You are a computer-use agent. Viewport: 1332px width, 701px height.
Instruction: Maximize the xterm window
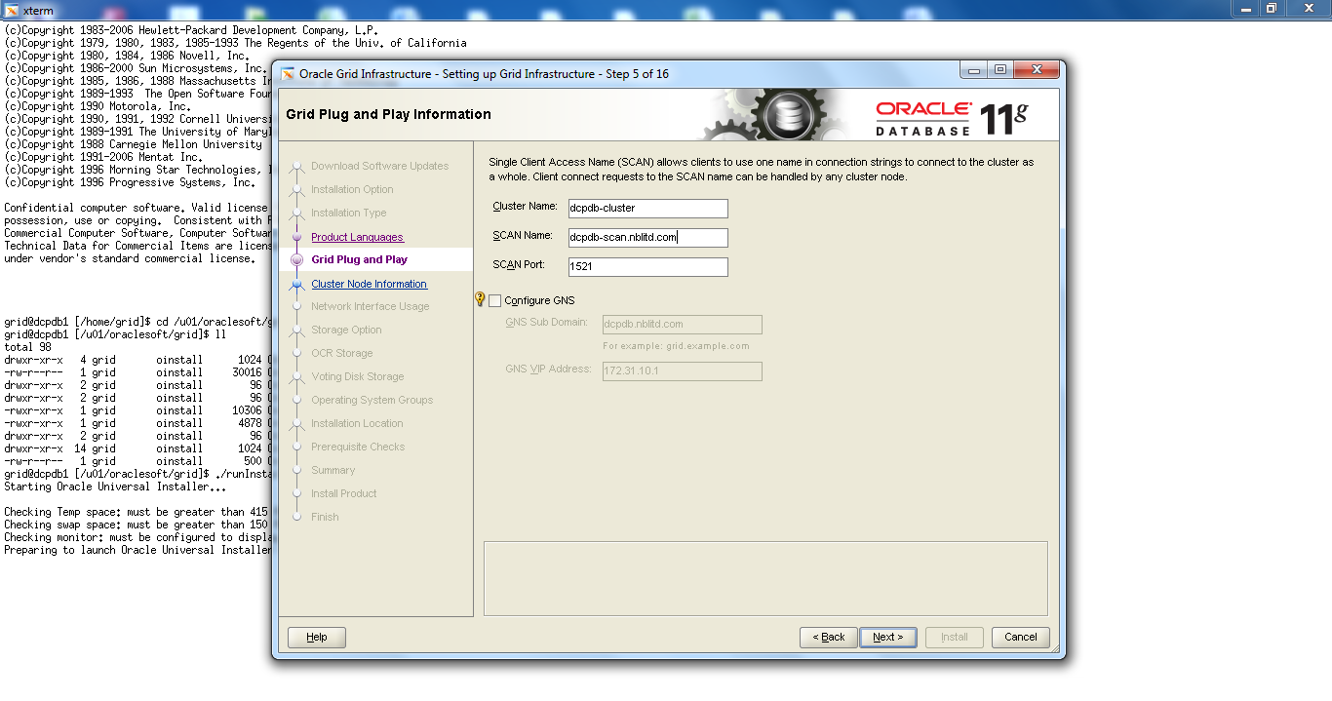(x=1272, y=8)
